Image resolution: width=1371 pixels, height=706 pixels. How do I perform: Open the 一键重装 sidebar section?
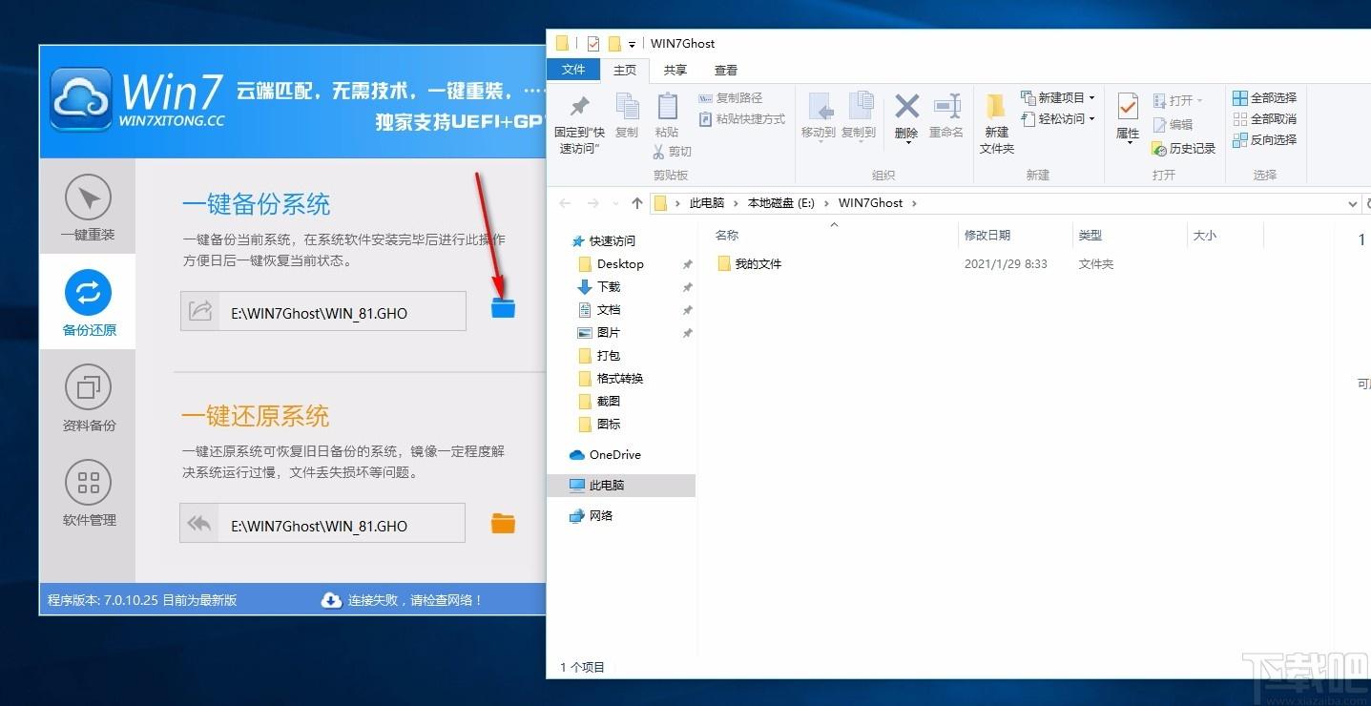point(89,207)
